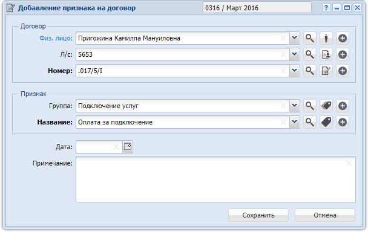Clear the Л/с field value

tap(283, 54)
